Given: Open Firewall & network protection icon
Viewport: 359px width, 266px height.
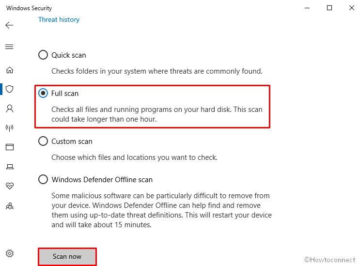Looking at the screenshot, I should (x=10, y=127).
